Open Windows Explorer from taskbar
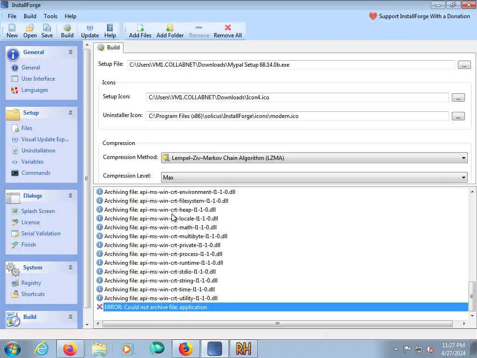 click(99, 349)
